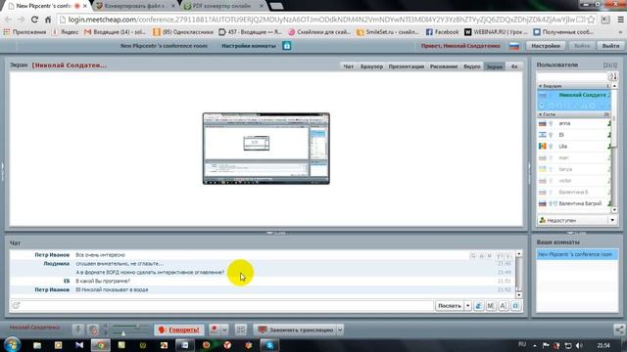Screen dimensions: 627x352
Task: Click the Настройки button in header
Action: [x=546, y=46]
